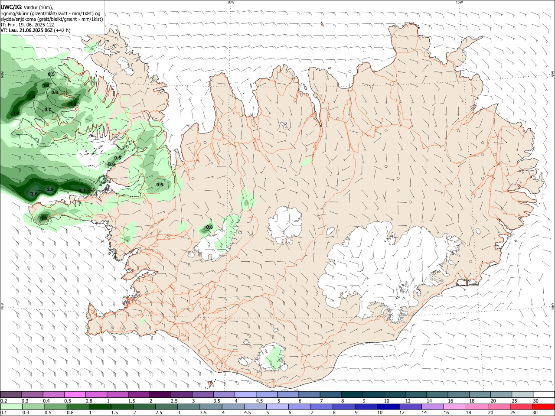Click the large Vatnajökull glacier white area
This screenshot has width=555, height=416.
(x=382, y=269)
